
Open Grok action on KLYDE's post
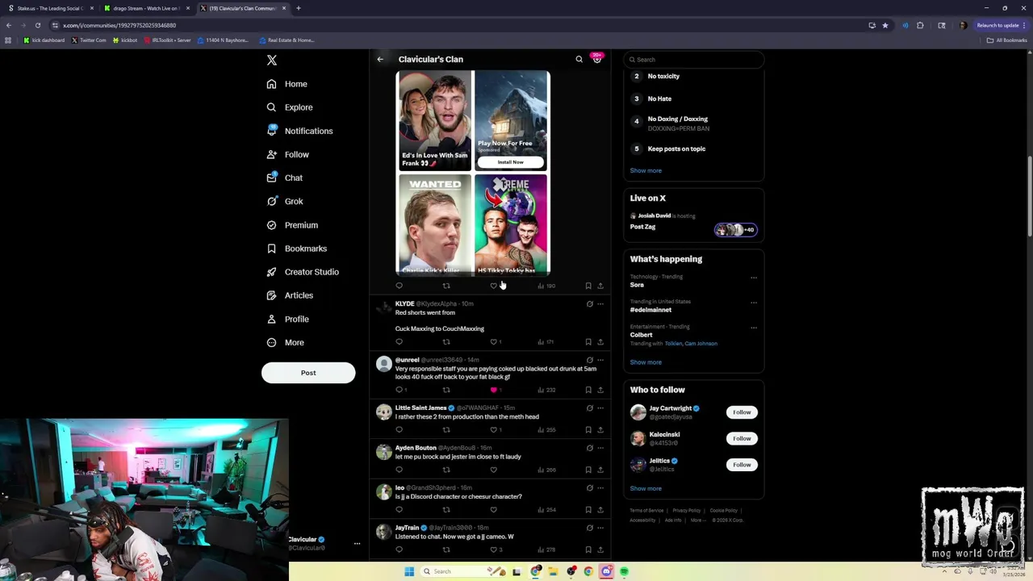coord(589,304)
